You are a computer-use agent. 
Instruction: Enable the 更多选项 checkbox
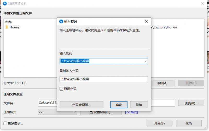(5, 123)
